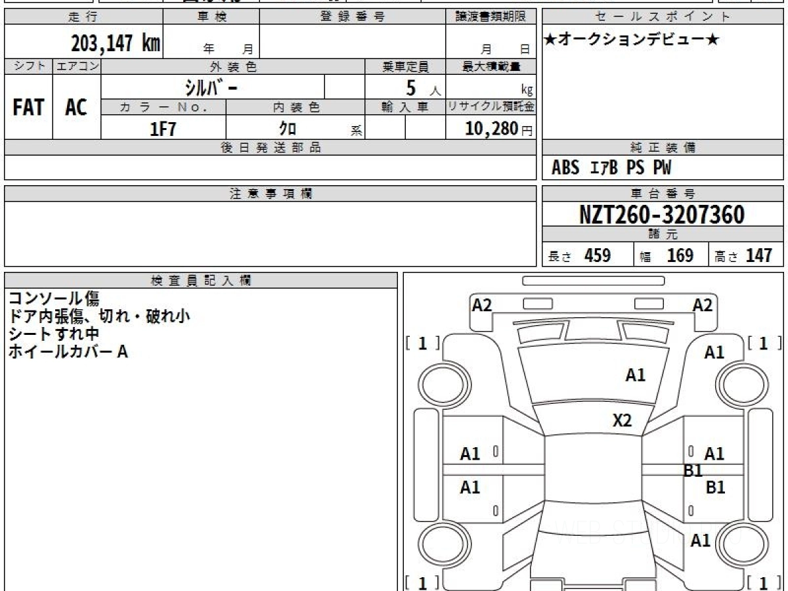The height and width of the screenshot is (591, 788).
Task: Click the 内装色 header cell
Action: coord(295,107)
